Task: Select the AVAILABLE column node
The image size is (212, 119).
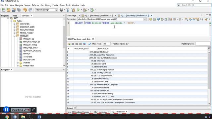Action: 28,57
